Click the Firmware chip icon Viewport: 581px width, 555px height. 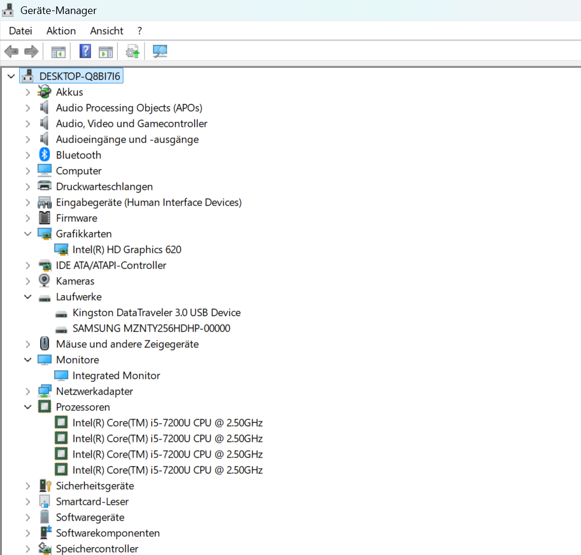[x=44, y=218]
